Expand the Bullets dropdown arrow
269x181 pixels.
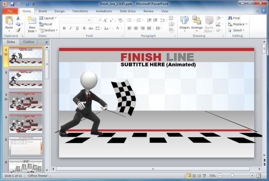[134, 20]
